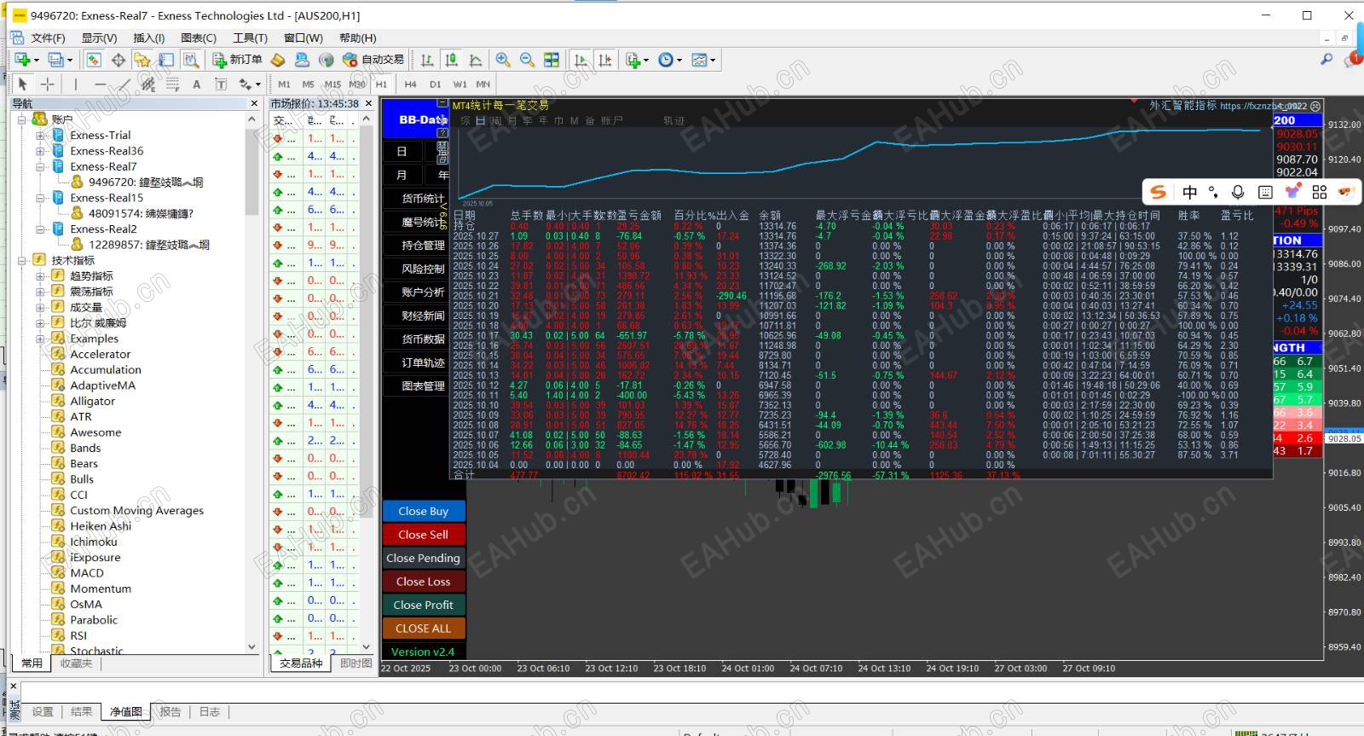
Task: Click the IME microphone icon
Action: click(1238, 192)
